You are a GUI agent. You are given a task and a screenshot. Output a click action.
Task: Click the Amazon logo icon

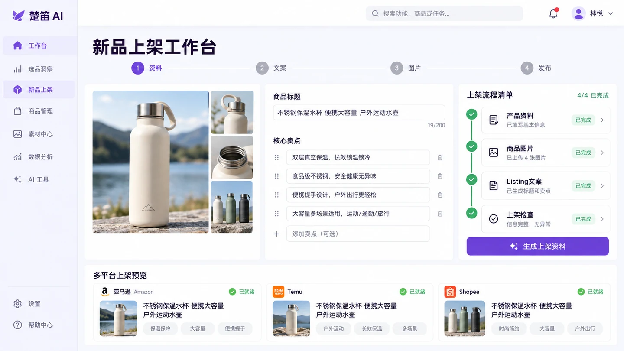(104, 292)
